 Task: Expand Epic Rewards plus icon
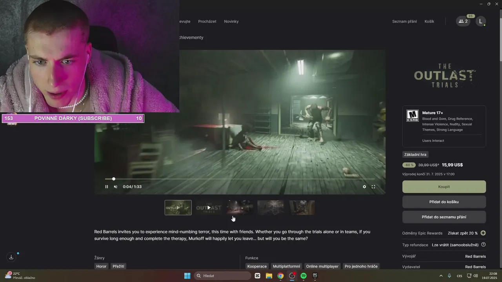click(x=483, y=233)
